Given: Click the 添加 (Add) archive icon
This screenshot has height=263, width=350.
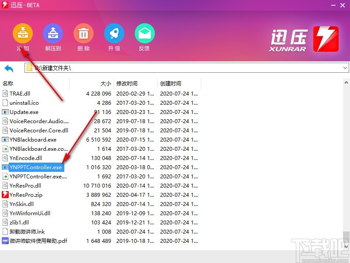Looking at the screenshot, I should click(x=23, y=33).
